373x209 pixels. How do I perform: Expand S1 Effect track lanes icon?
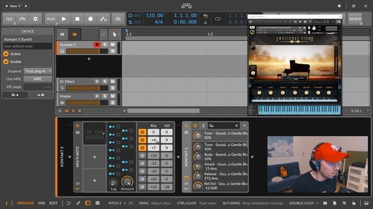click(x=112, y=88)
